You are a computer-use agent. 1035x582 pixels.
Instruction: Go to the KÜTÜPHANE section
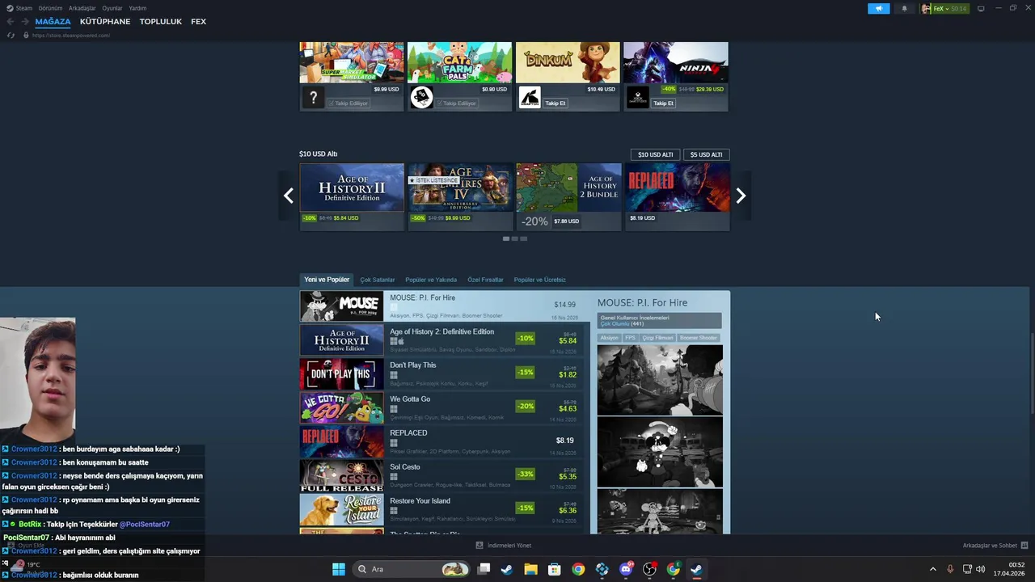pos(105,22)
